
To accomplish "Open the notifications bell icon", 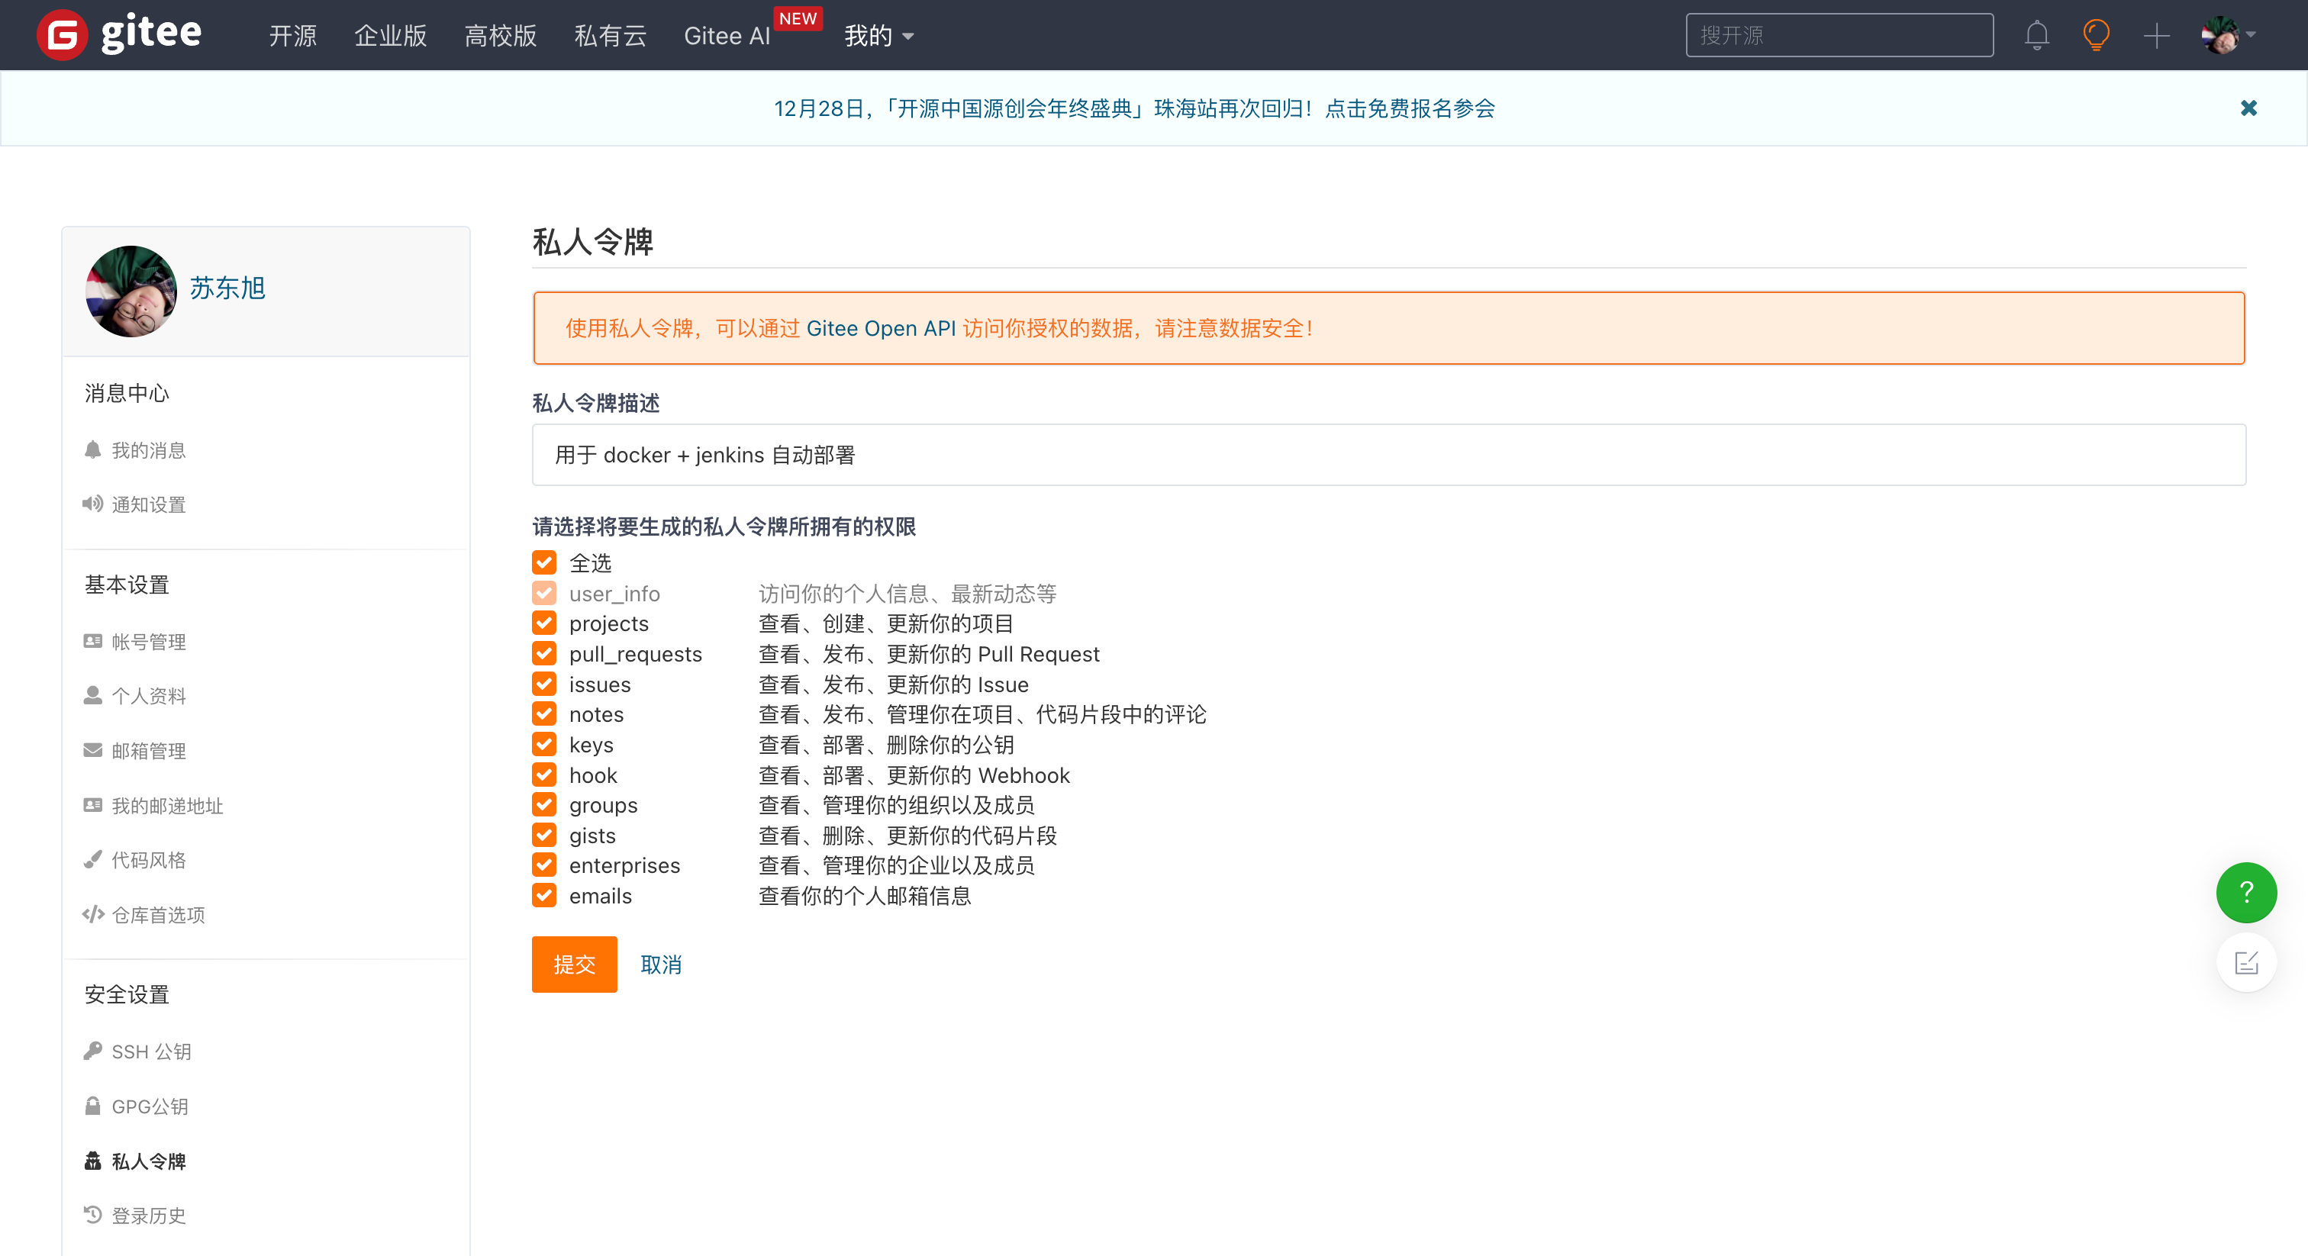I will (x=2036, y=36).
